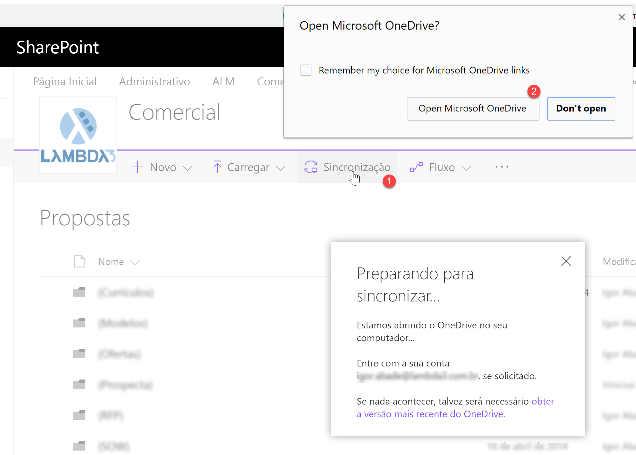Open the Administrativo navigation tab
The width and height of the screenshot is (636, 455).
(155, 82)
